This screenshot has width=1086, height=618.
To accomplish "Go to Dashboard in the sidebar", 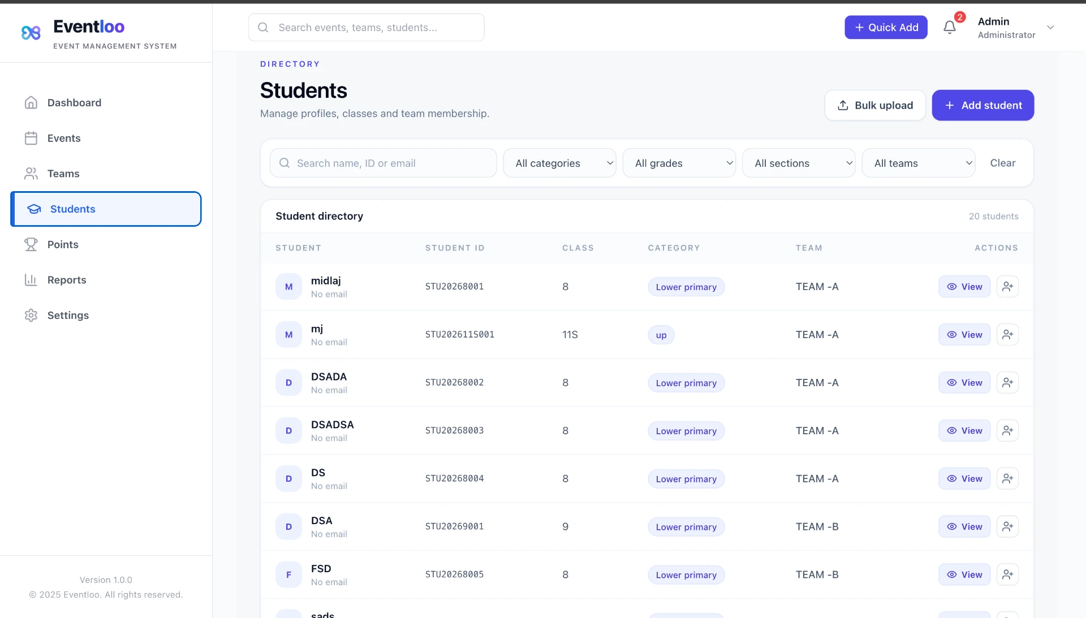I will [106, 102].
